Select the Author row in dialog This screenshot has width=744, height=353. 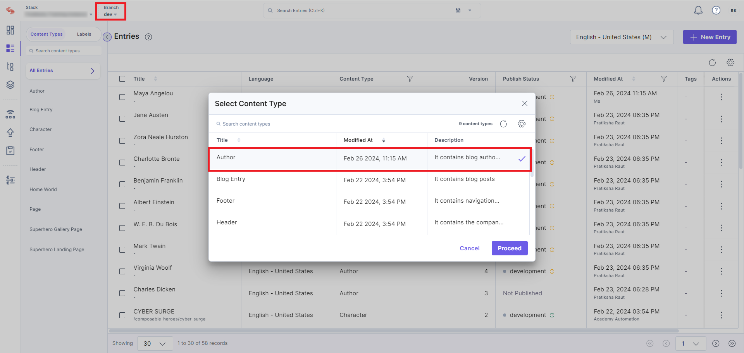pyautogui.click(x=370, y=159)
